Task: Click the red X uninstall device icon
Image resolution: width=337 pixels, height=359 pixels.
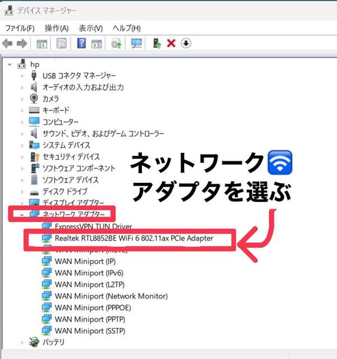Action: [172, 44]
